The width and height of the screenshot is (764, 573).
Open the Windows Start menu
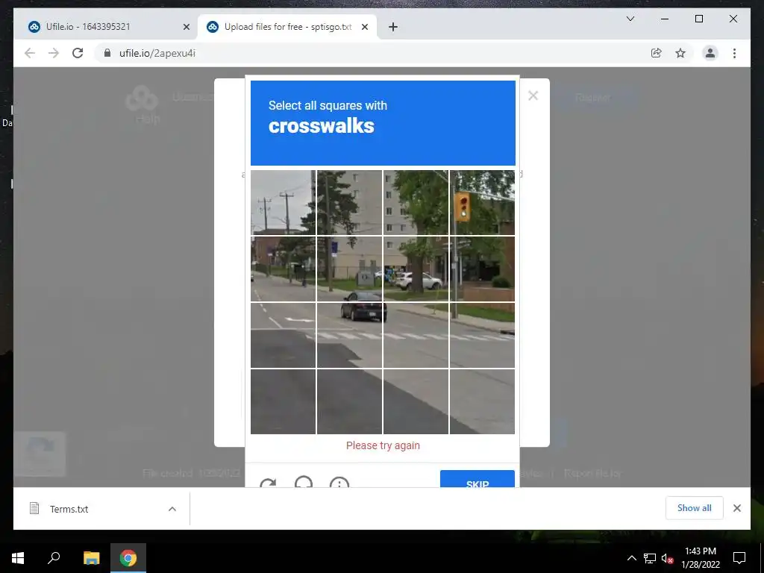[18, 558]
